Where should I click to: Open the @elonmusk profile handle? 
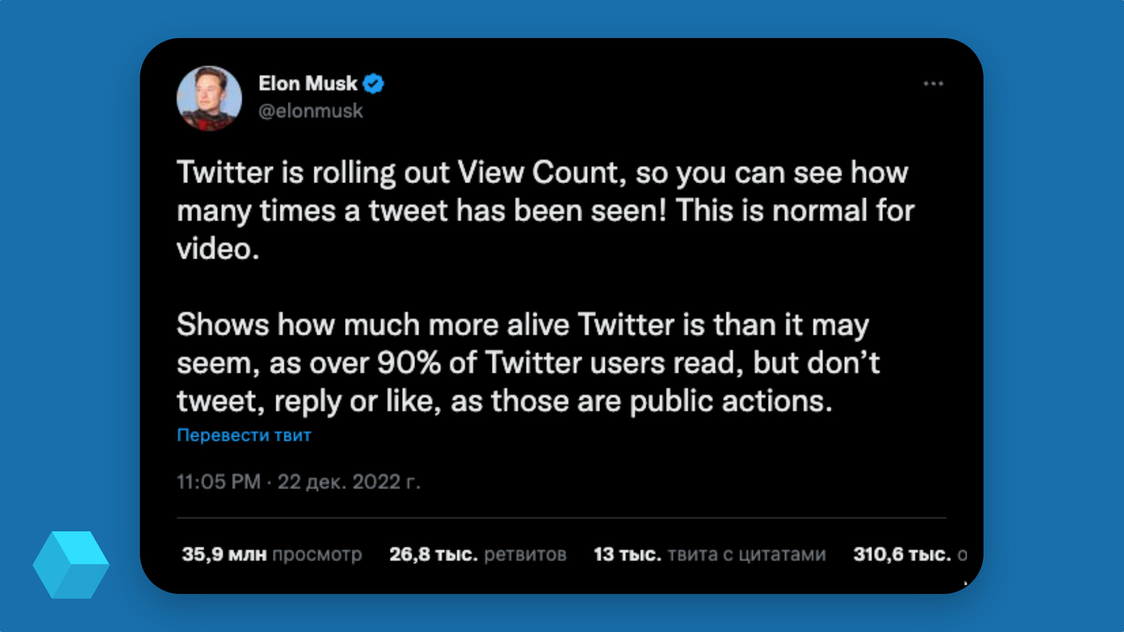click(x=311, y=111)
